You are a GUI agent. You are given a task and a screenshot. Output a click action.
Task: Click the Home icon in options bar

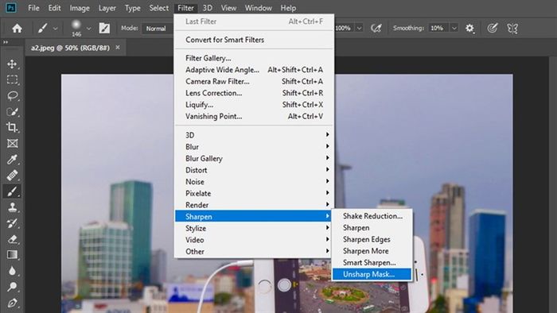pos(17,29)
